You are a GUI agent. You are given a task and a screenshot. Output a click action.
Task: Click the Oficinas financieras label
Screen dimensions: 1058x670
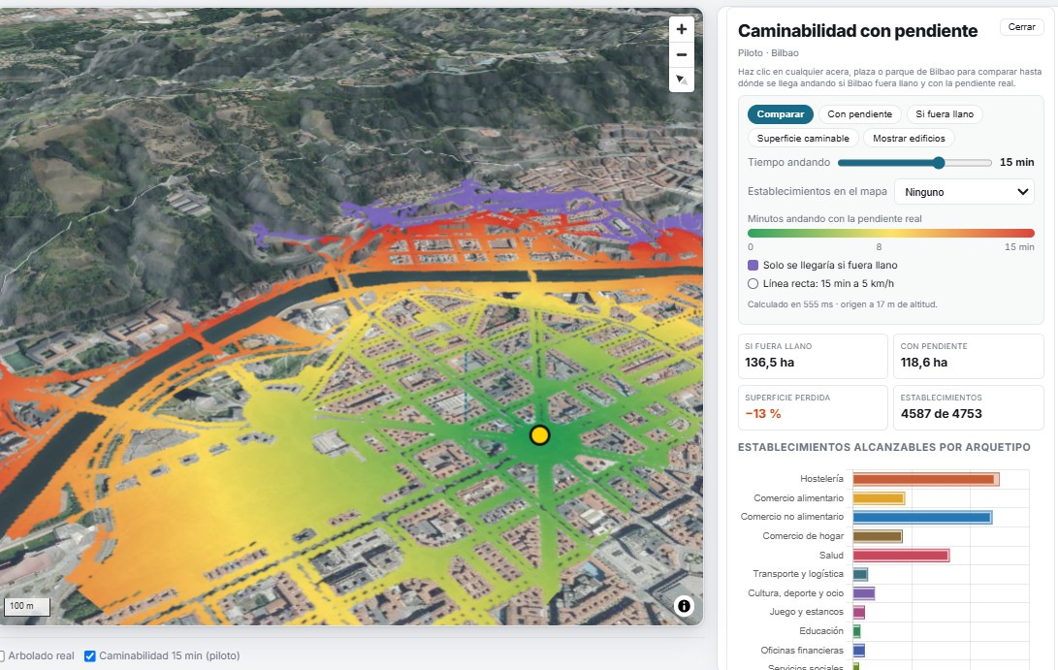[802, 651]
